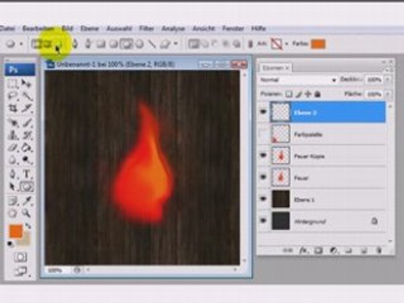The height and width of the screenshot is (303, 404).
Task: Open the style picker dropdown arrow
Action: 287,44
